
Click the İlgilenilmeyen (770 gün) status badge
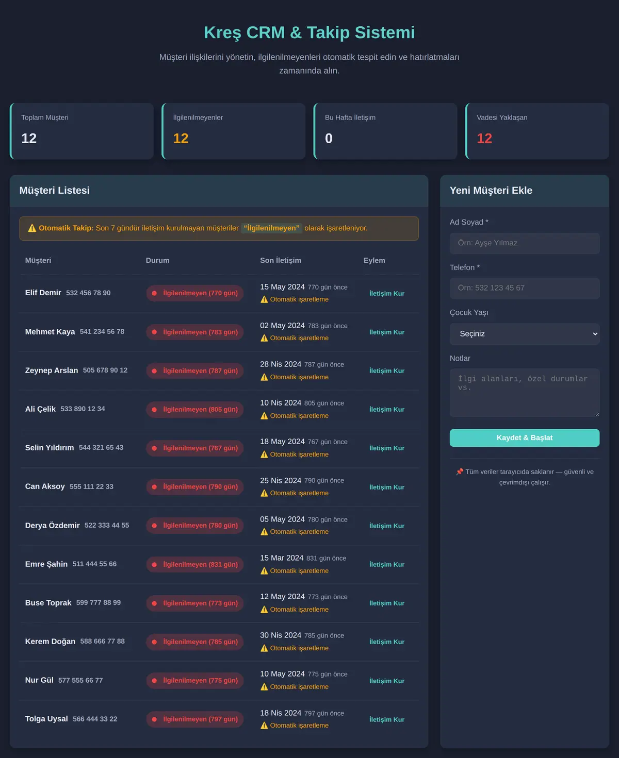click(195, 293)
